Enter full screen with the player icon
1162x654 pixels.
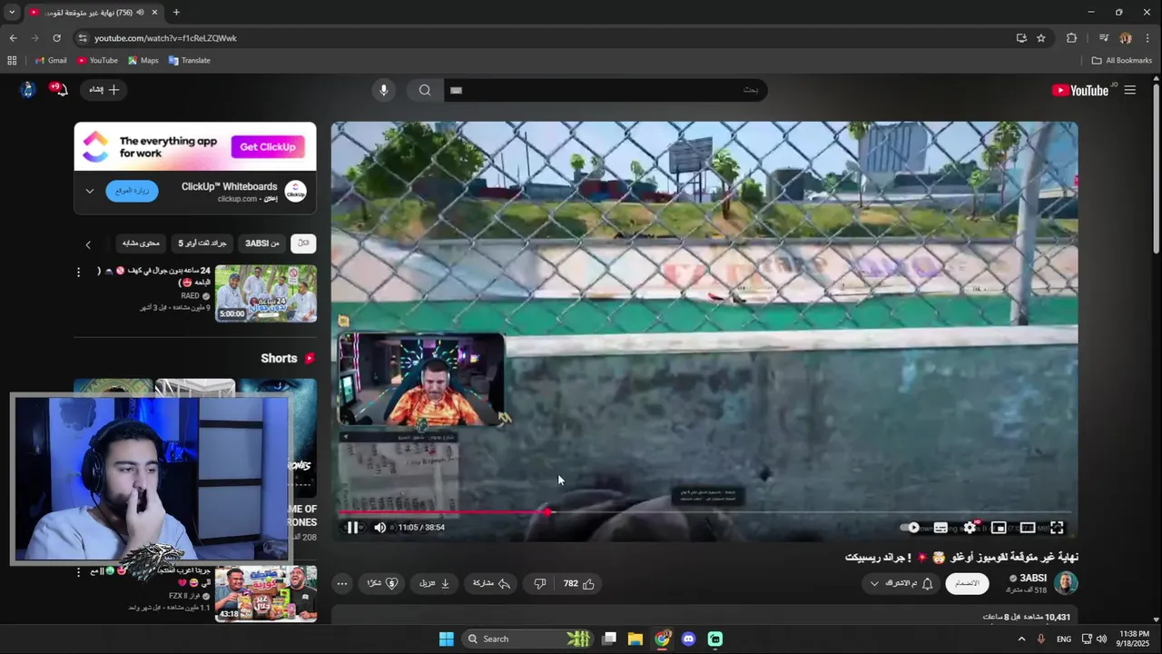pos(1057,527)
